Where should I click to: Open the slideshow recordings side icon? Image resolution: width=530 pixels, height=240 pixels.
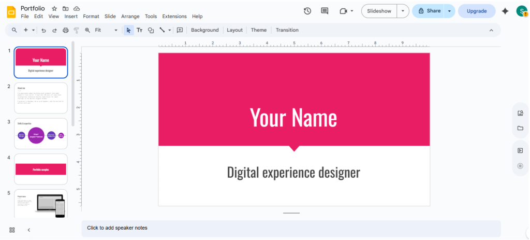point(521,151)
